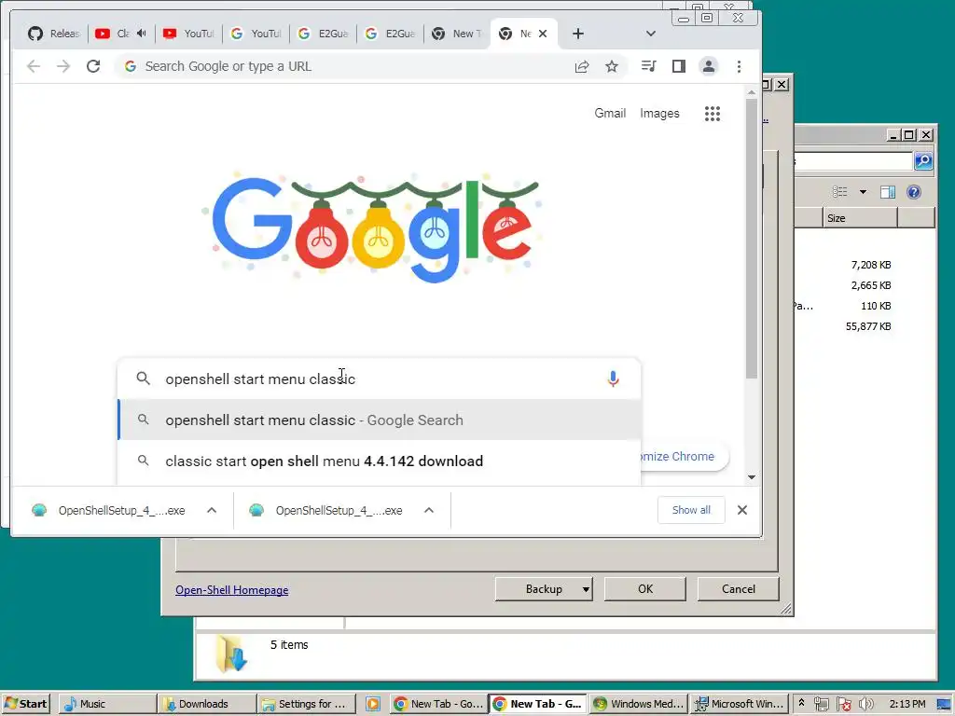
Task: Click the magnifier icon in the Google search box
Action: tap(143, 379)
